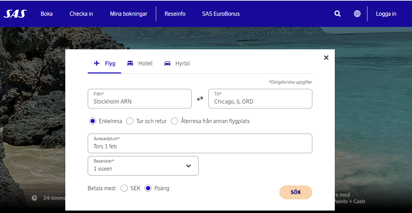412x213 pixels.
Task: Select Poäng as payment method
Action: (148, 188)
